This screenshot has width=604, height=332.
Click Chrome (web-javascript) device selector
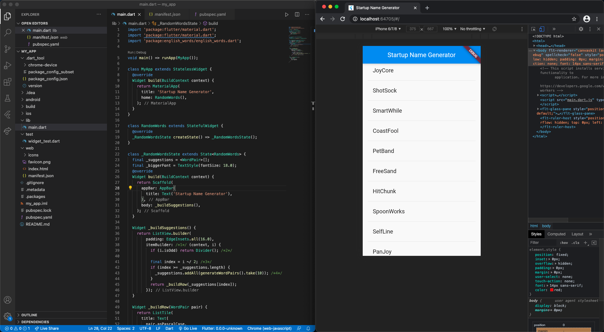[269, 329]
